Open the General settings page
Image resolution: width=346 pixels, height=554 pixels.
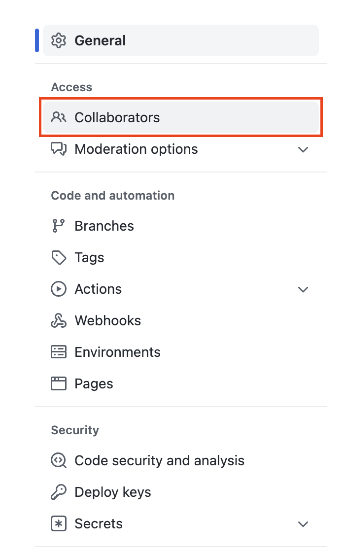pyautogui.click(x=180, y=40)
